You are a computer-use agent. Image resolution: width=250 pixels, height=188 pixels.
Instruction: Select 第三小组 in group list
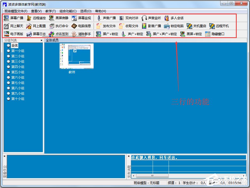[9, 62]
